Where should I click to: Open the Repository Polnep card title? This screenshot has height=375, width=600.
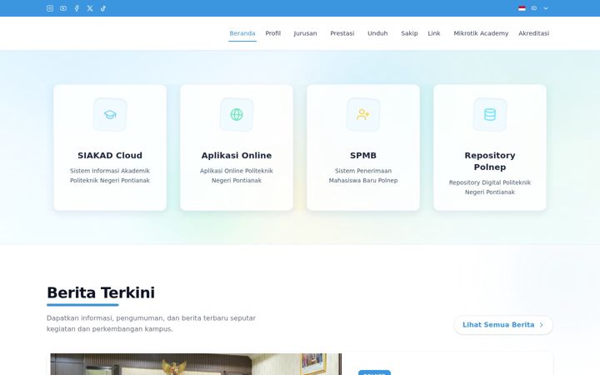coord(490,161)
